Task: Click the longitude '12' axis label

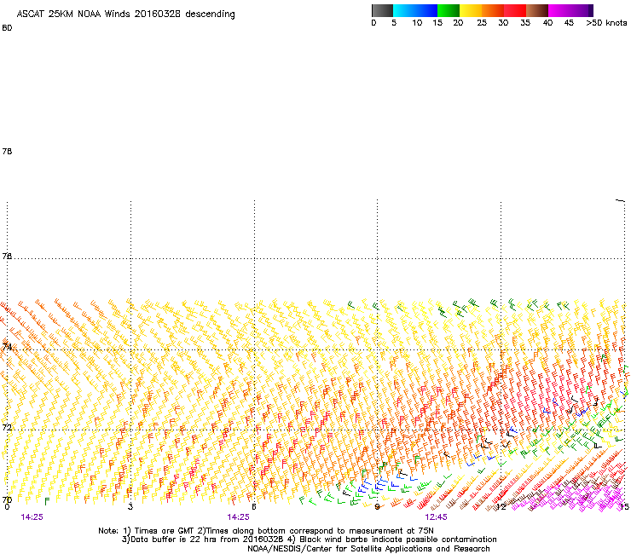Action: [501, 507]
